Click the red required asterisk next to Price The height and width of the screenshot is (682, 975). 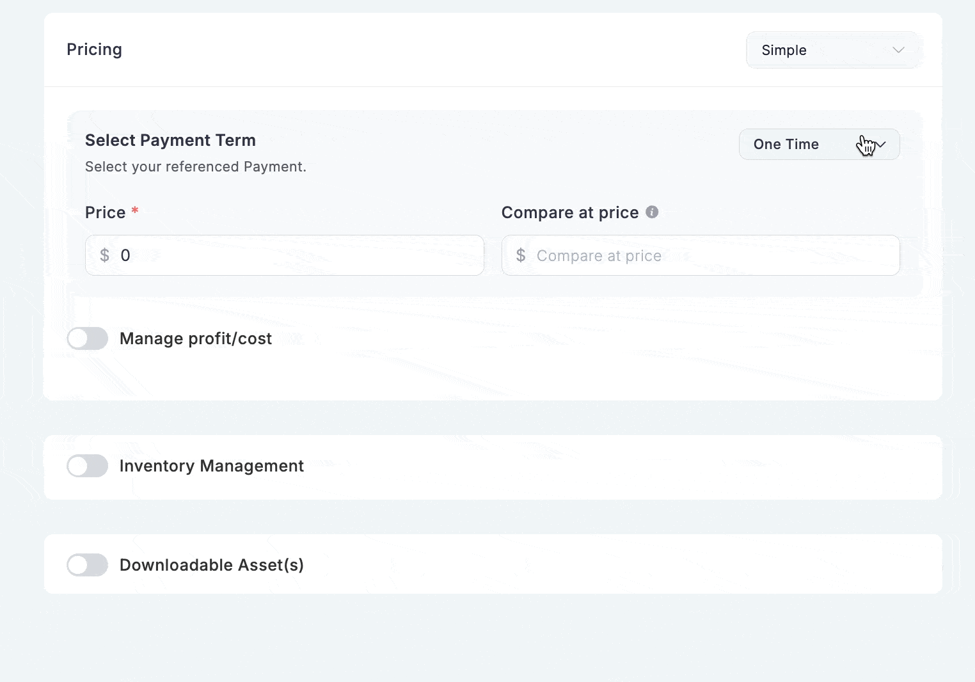[135, 211]
